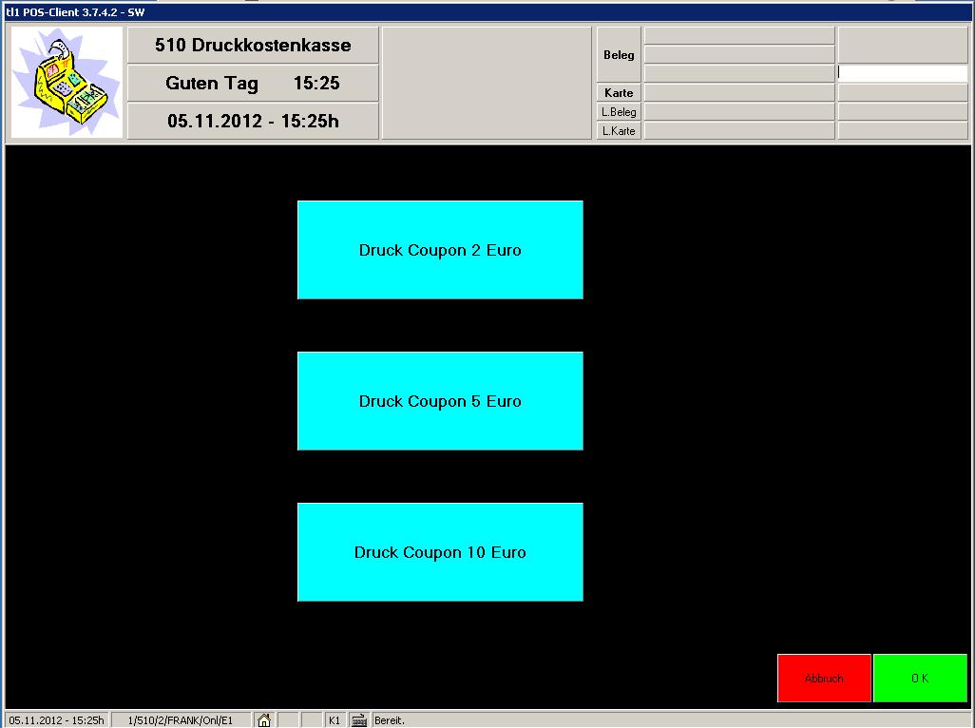Click the Beleg label cell
The width and height of the screenshot is (975, 728).
(619, 55)
